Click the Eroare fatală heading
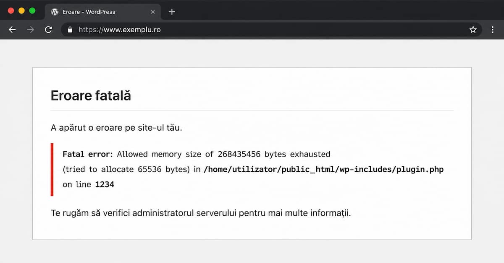Viewport: 504px width, 263px height. coord(91,95)
